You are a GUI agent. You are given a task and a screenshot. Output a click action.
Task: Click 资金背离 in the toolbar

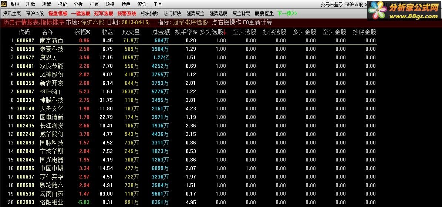(241, 13)
